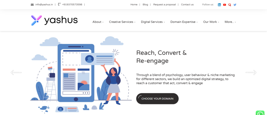Click Request a proposal link
The width and height of the screenshot is (267, 115).
click(165, 5)
